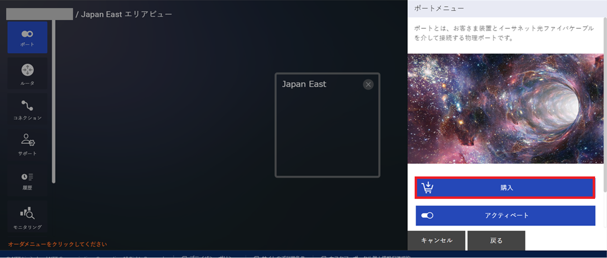
Task: Close the Japan East area box
Action: [x=368, y=84]
